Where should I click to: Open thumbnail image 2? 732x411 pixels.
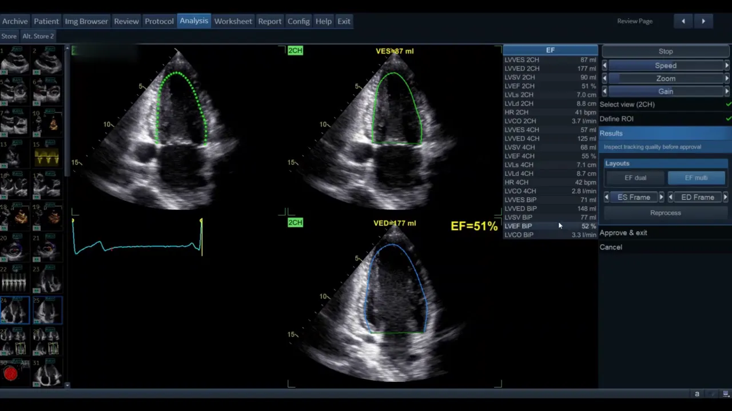click(47, 60)
